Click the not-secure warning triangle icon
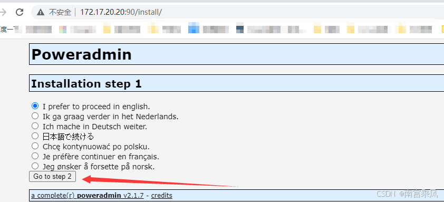Image resolution: width=444 pixels, height=202 pixels. [41, 12]
